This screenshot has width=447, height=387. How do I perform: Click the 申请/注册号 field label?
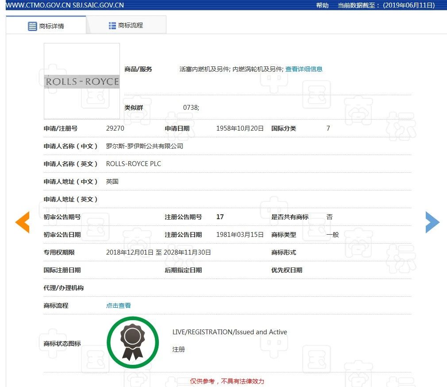61,128
